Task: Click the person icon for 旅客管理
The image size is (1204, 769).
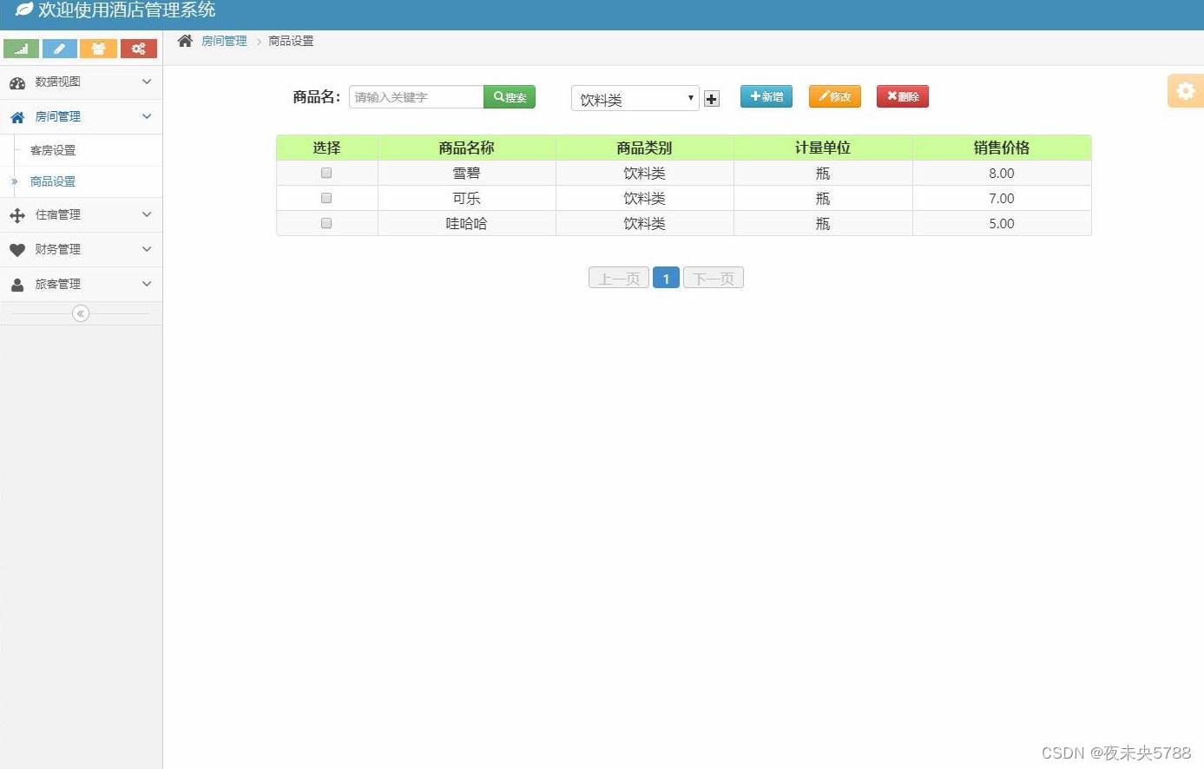Action: [x=17, y=285]
